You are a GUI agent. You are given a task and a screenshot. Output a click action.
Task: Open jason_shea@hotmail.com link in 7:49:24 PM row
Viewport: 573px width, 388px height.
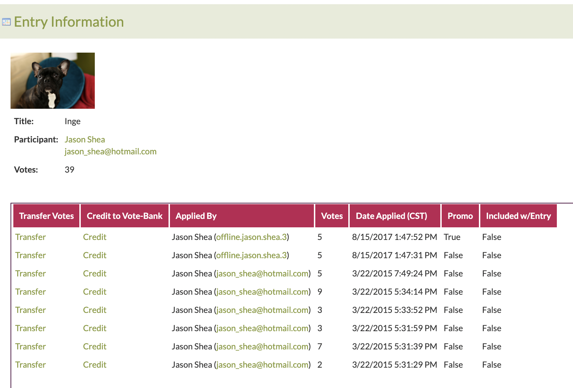coord(263,274)
